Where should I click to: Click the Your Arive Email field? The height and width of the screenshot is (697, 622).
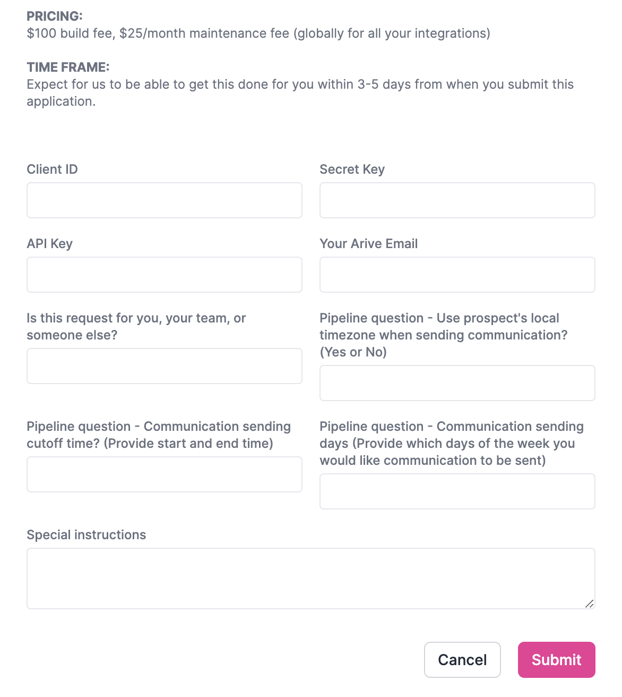pos(457,275)
